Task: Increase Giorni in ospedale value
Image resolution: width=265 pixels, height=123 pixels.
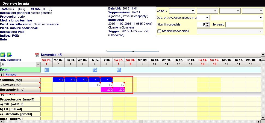Action: pos(208,23)
